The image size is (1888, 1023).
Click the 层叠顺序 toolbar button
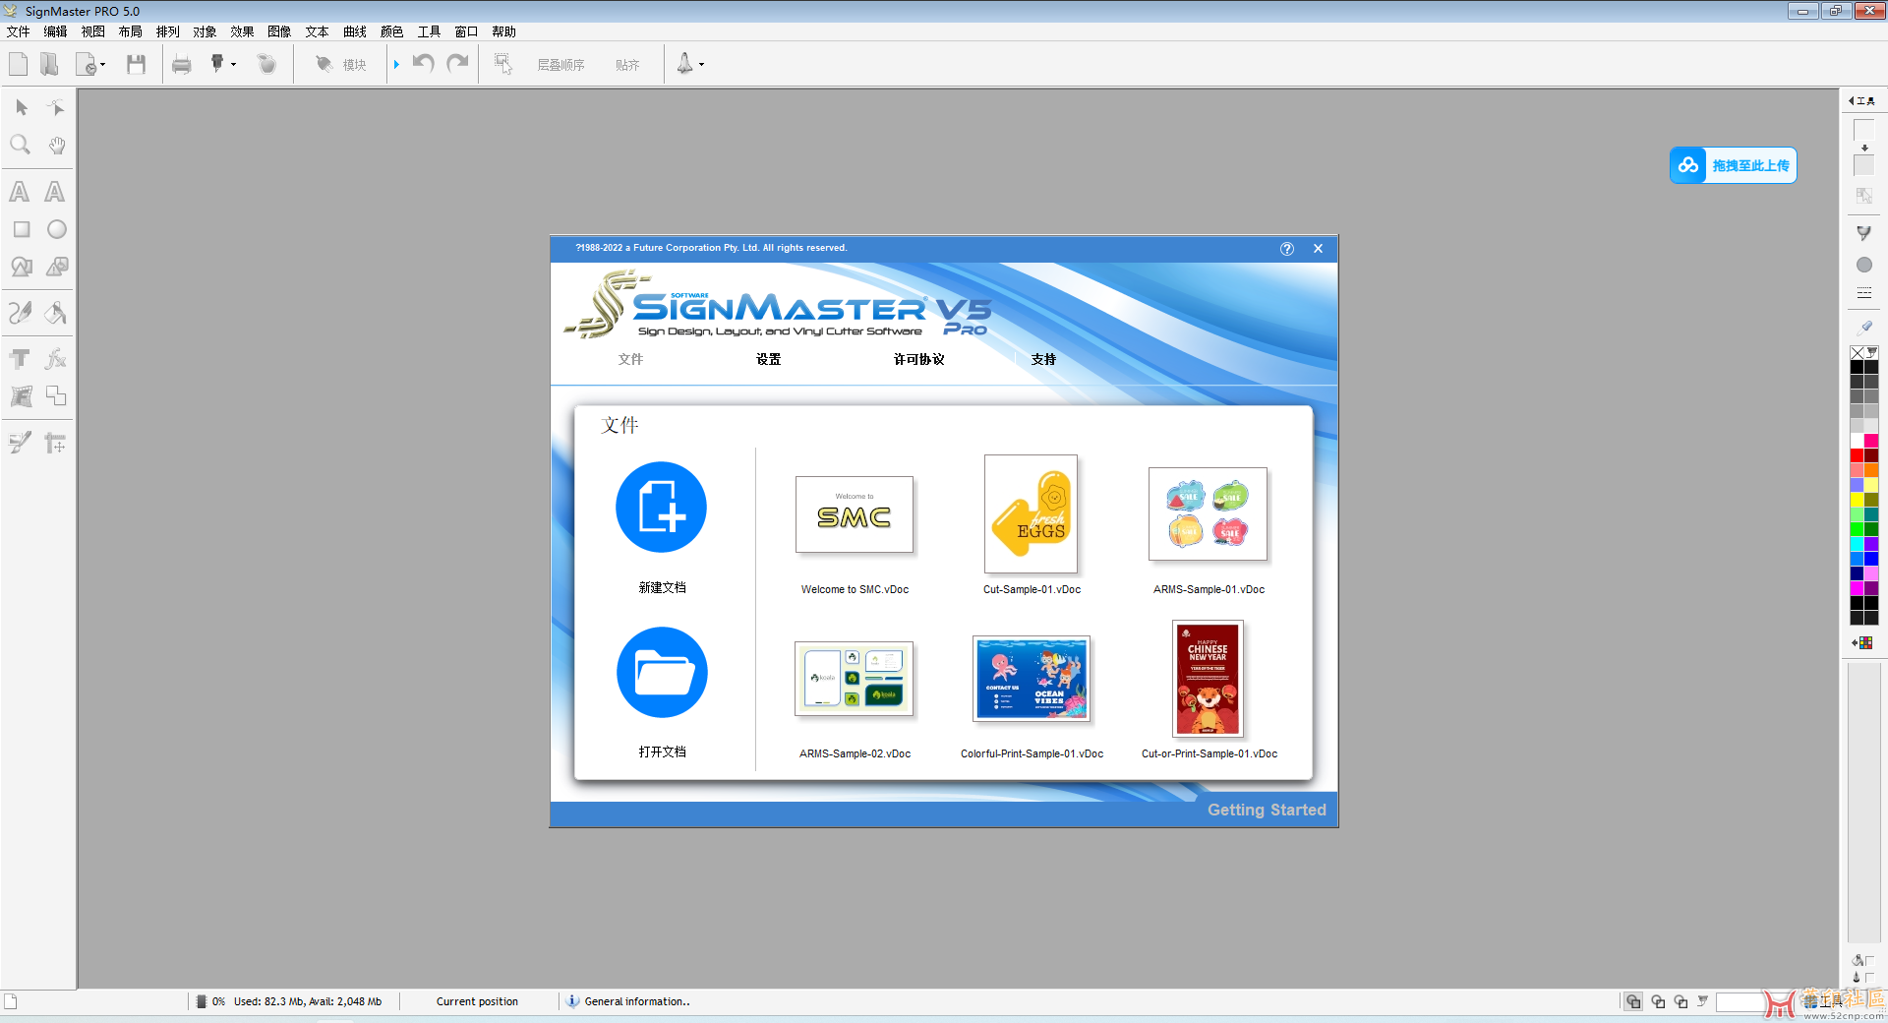tap(561, 65)
